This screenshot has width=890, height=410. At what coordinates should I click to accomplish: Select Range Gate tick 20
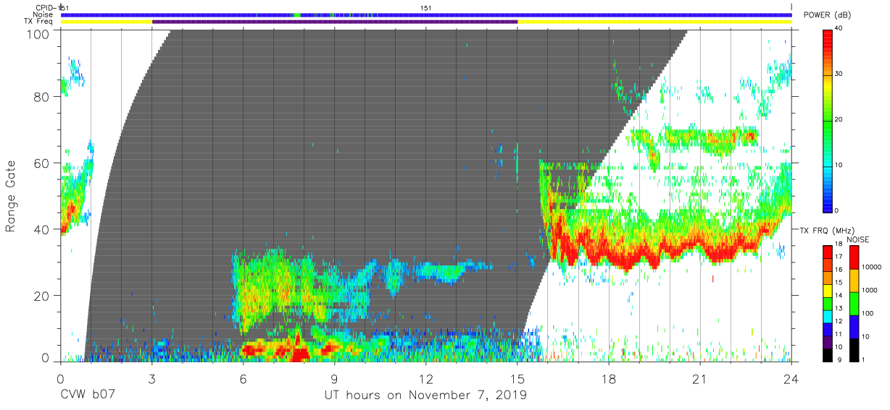pos(42,296)
